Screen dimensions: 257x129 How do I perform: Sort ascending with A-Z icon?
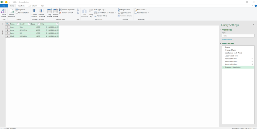tap(78, 10)
